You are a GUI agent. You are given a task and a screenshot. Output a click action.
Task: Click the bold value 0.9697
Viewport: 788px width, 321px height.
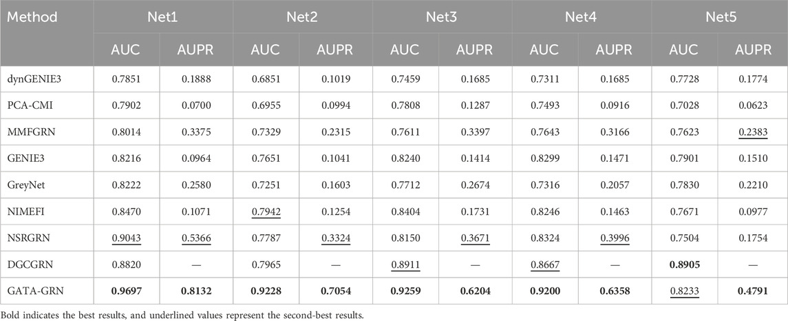[129, 291]
